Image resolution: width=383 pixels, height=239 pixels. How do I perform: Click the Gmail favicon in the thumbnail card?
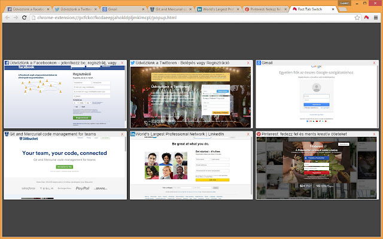[x=259, y=63]
